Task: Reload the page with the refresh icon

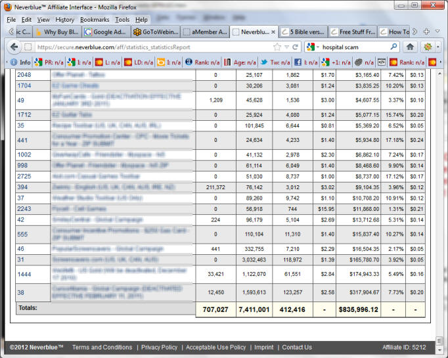Action: [x=295, y=47]
